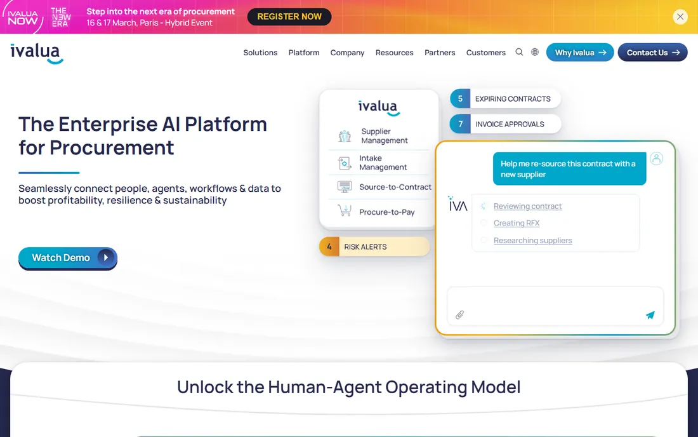Click the number 4 badge for risk alerts
The height and width of the screenshot is (437, 698).
[x=329, y=247]
